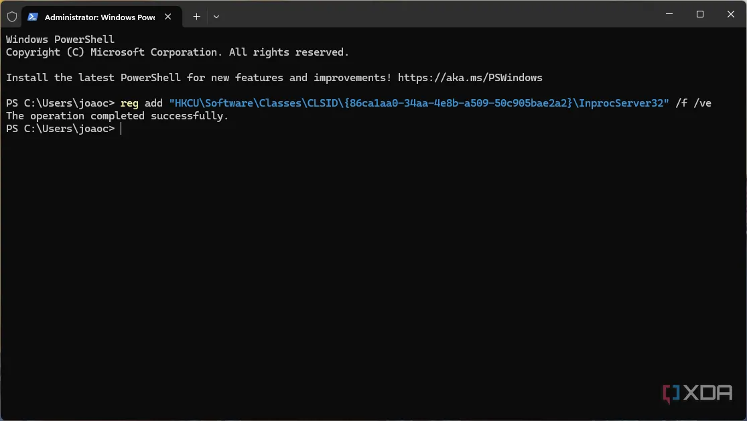Maximize the Terminal window
Viewport: 747px width, 421px height.
tap(700, 14)
